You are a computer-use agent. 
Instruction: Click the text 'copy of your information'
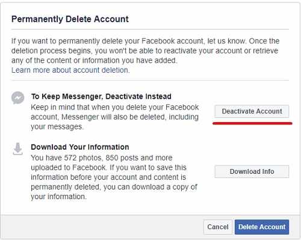(x=114, y=192)
